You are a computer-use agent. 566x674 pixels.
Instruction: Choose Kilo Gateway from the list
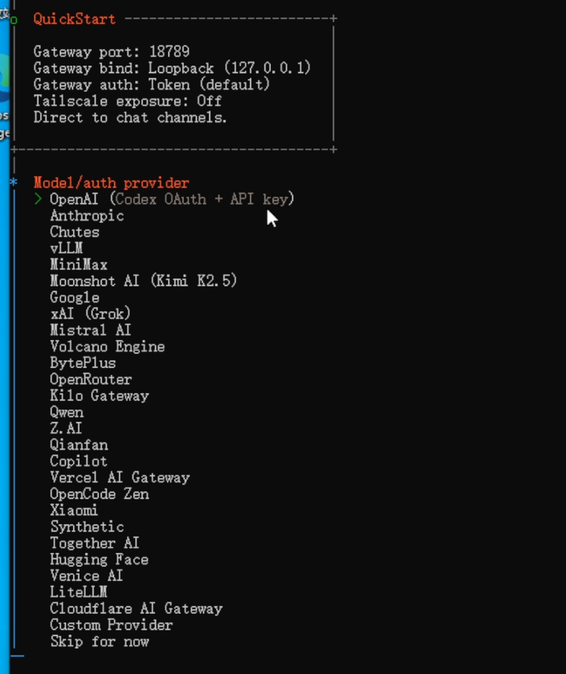(x=99, y=396)
